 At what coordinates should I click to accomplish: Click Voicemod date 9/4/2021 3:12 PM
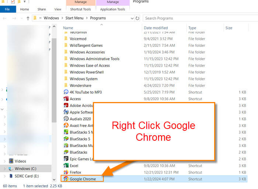tap(158, 39)
